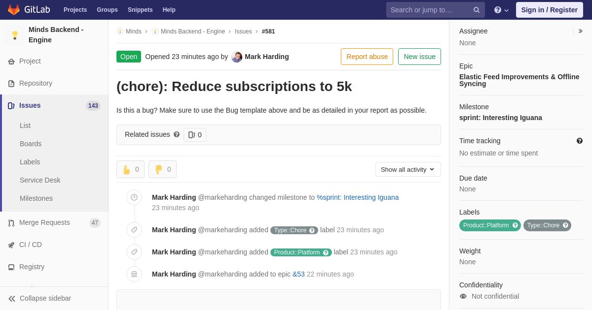Click the Search or jump to field

436,10
